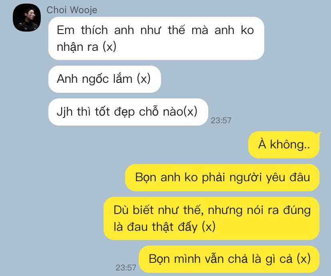
Task: Open Choi Wooje's profile picture
Action: [27, 18]
